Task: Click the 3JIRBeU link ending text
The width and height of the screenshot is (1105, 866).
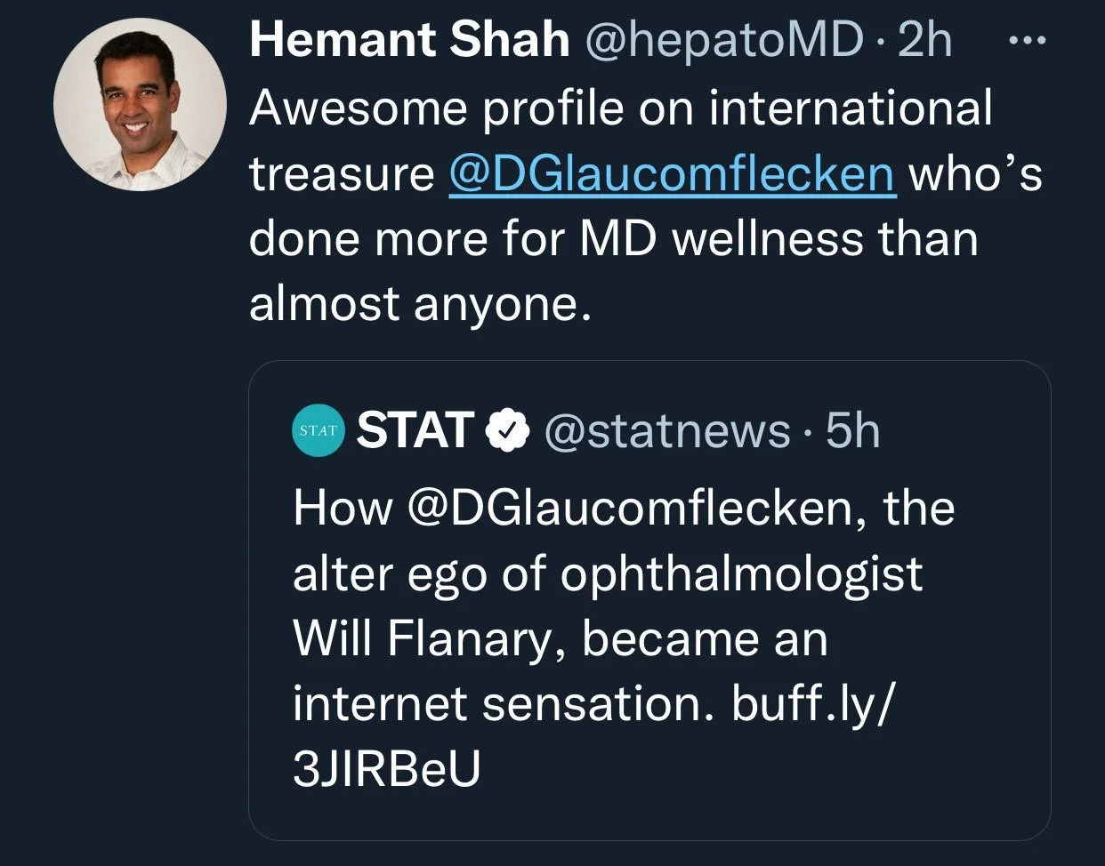Action: pyautogui.click(x=386, y=769)
